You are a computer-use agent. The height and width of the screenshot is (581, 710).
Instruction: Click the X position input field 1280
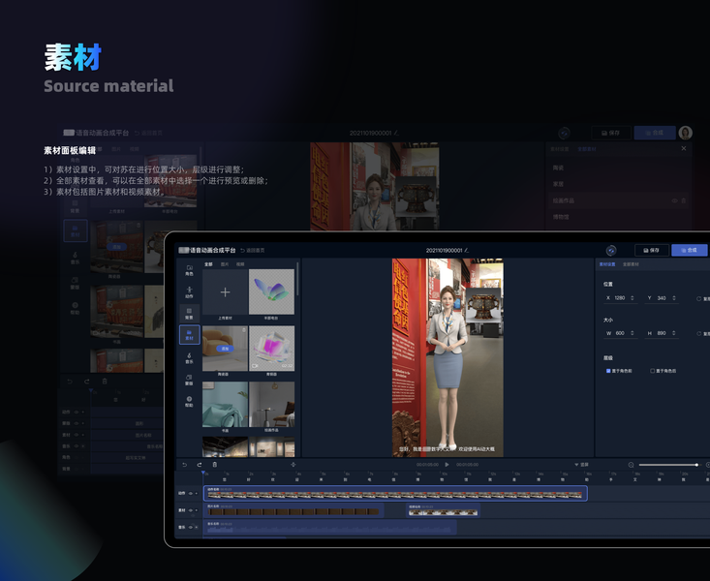pyautogui.click(x=620, y=298)
